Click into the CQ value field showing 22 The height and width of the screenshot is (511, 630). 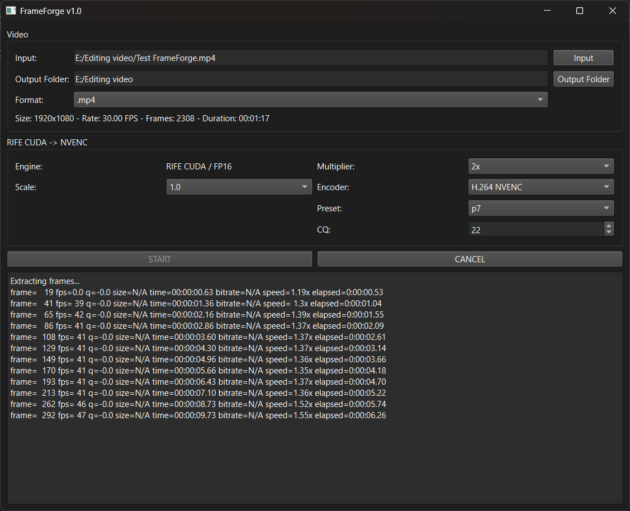tap(536, 230)
